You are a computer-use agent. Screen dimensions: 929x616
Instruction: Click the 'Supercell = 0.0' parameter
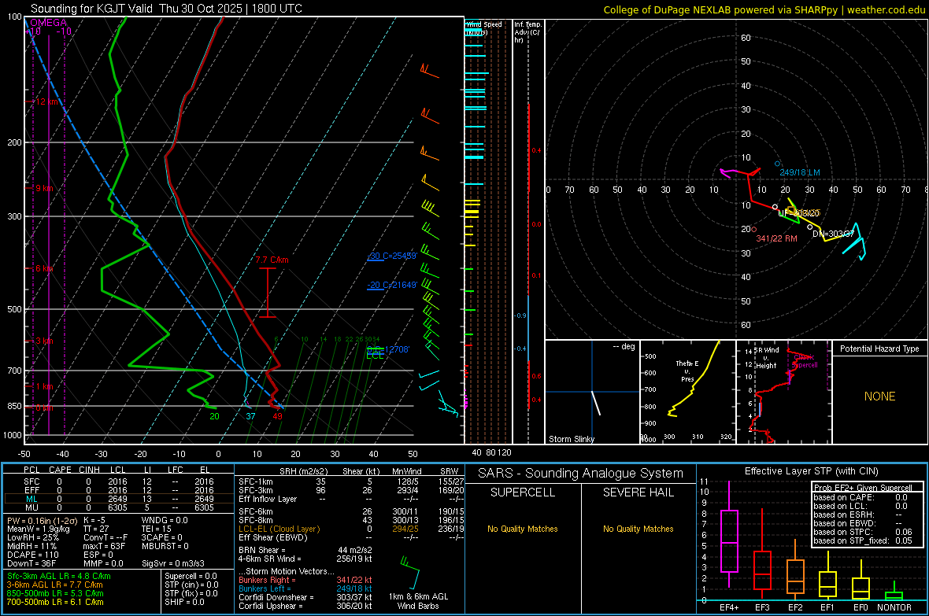point(191,576)
